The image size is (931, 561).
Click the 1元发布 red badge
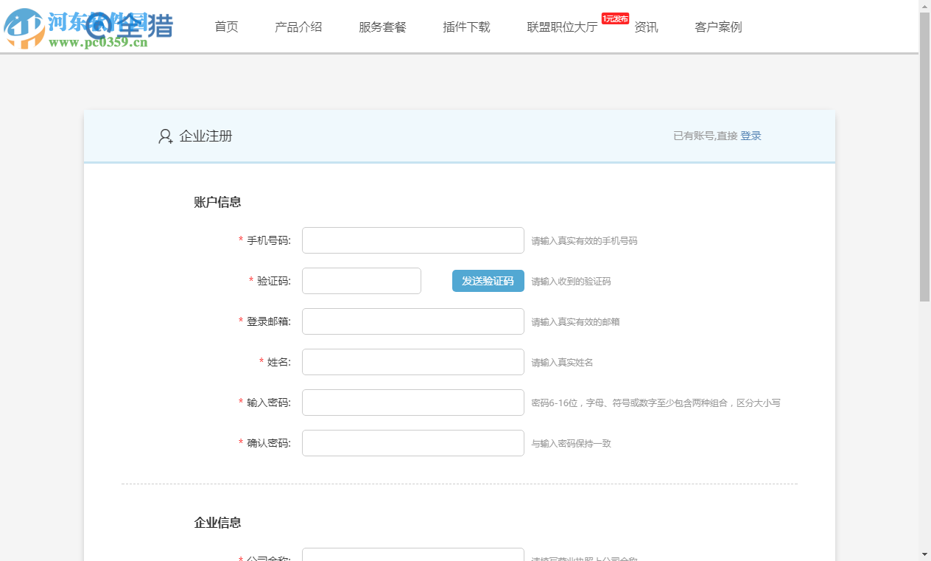pyautogui.click(x=615, y=18)
